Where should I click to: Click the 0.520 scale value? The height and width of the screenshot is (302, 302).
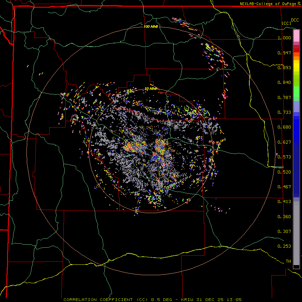284,172
